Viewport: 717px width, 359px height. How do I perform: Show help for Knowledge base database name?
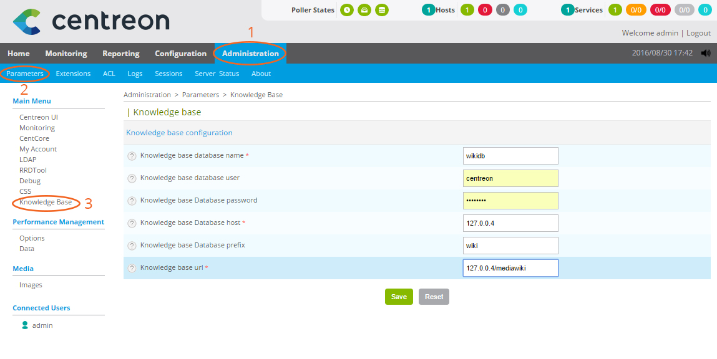point(132,156)
